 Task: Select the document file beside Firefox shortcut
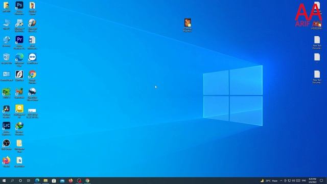[19, 162]
